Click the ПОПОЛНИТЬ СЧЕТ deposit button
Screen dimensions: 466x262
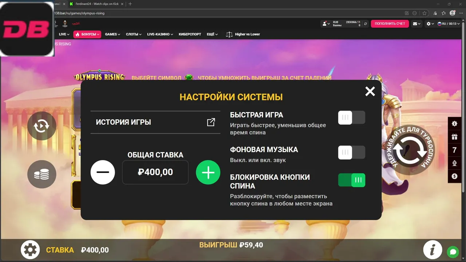390,24
